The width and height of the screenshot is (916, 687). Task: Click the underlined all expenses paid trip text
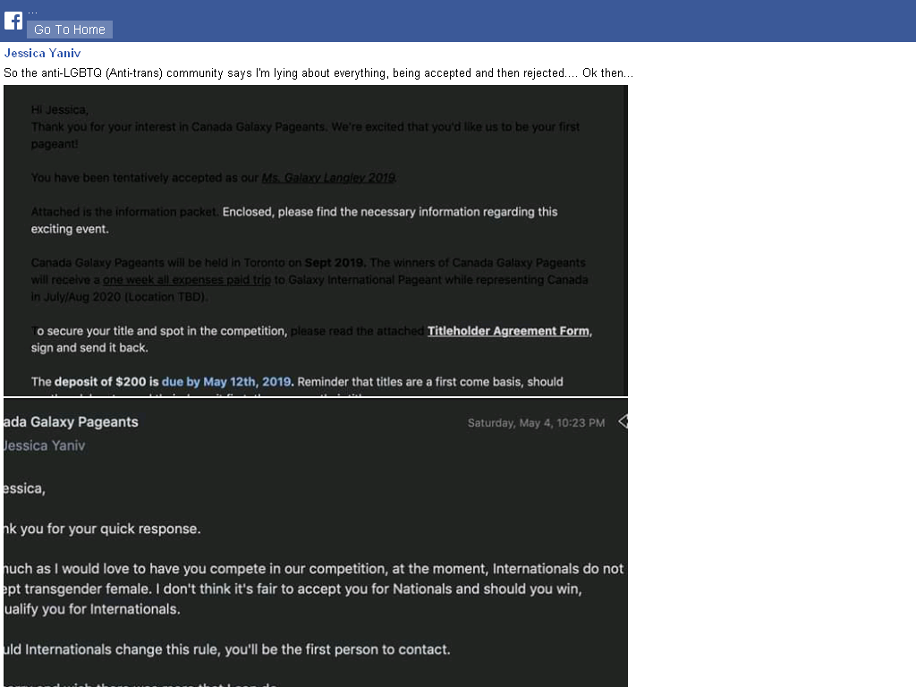187,280
